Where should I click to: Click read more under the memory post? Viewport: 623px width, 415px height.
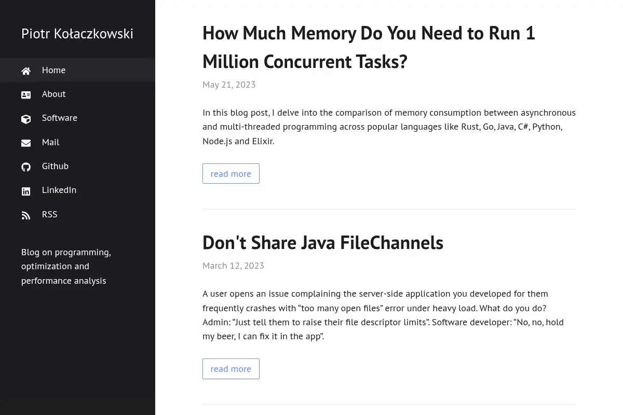tap(231, 174)
